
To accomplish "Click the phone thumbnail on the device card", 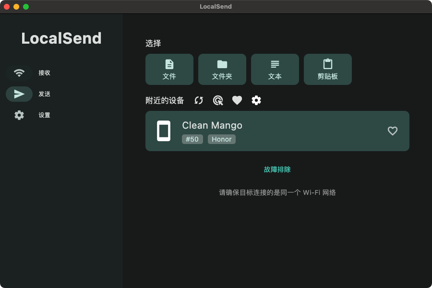I will 163,131.
